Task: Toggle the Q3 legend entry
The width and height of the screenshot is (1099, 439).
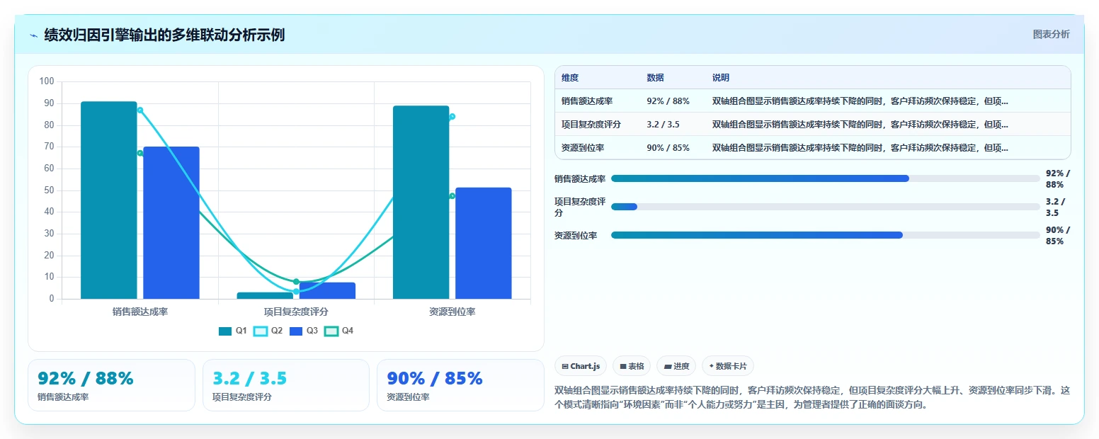Action: point(304,331)
